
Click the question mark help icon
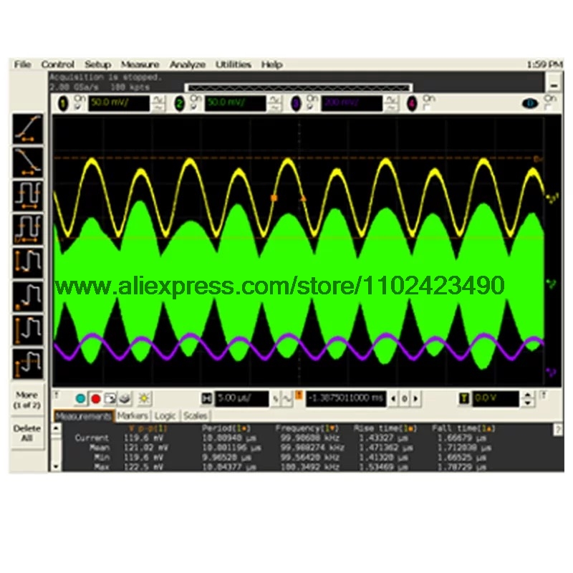tap(558, 429)
